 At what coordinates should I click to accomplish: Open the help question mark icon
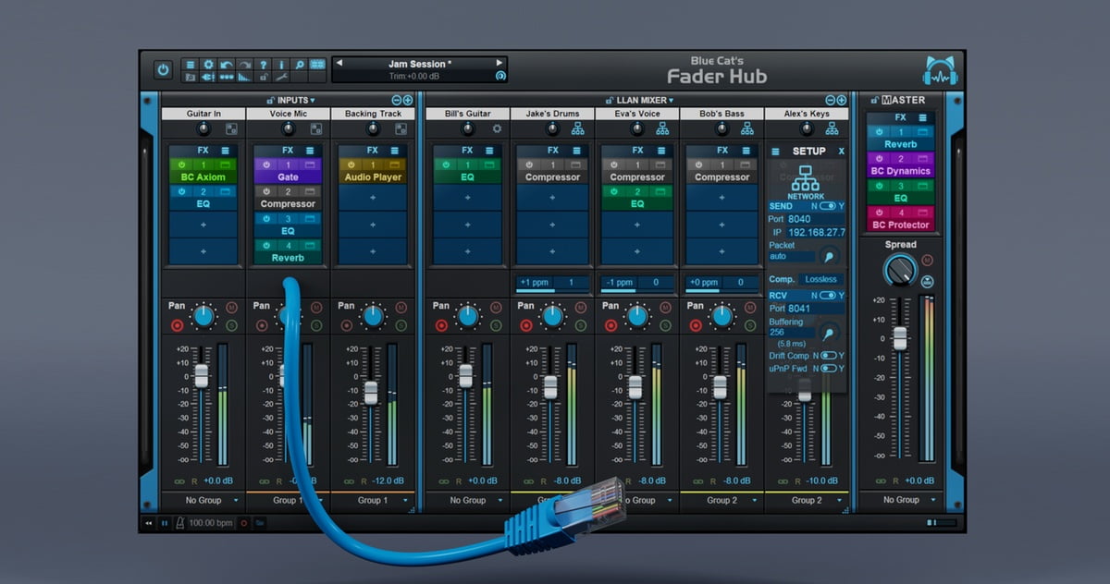click(264, 65)
